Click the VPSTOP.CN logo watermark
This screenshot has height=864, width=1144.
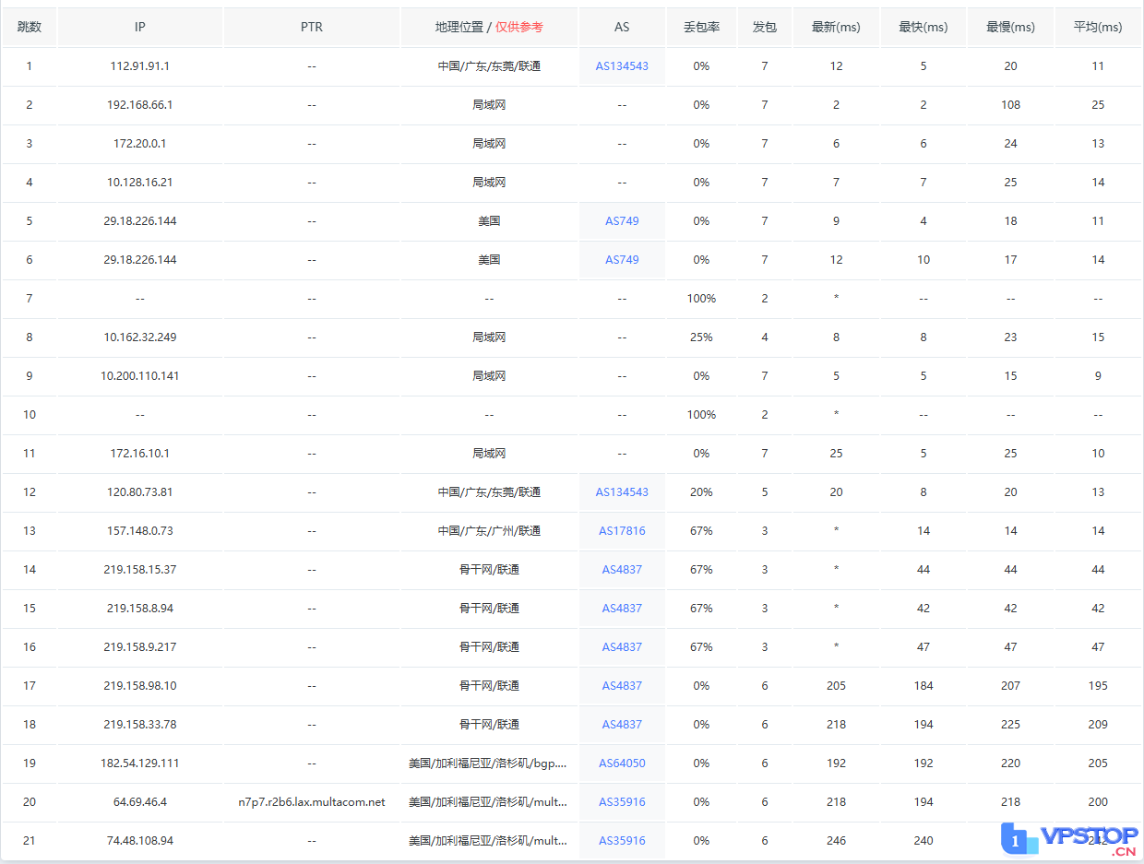pyautogui.click(x=1070, y=840)
